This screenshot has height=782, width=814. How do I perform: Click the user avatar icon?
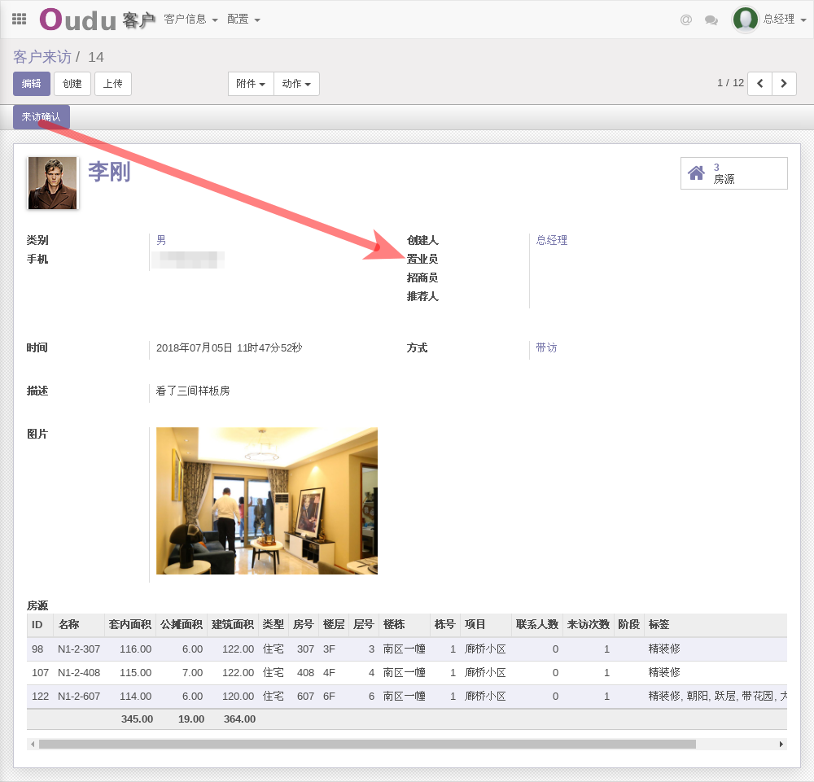tap(746, 20)
